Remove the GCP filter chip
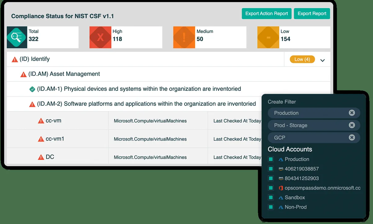Viewport: 373px width, 224px height. coord(352,138)
